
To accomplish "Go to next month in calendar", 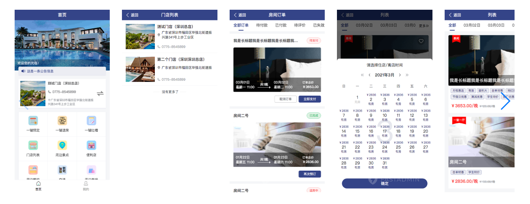I will (400, 75).
